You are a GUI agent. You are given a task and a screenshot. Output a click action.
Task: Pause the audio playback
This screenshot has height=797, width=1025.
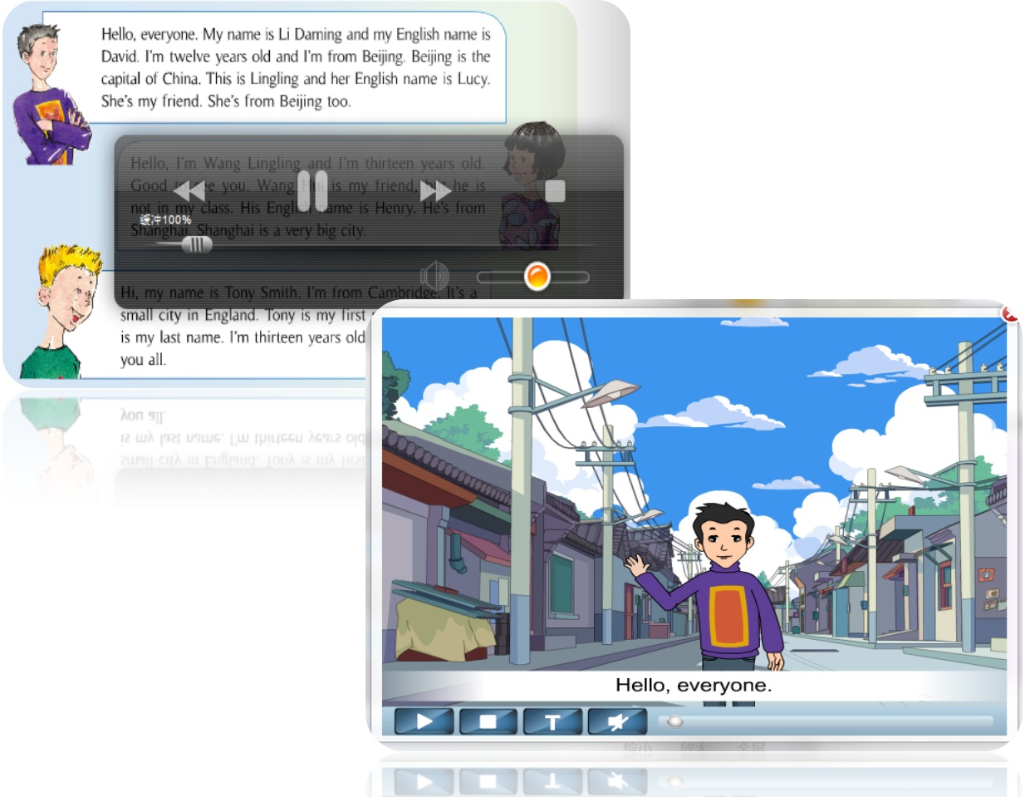pyautogui.click(x=312, y=191)
